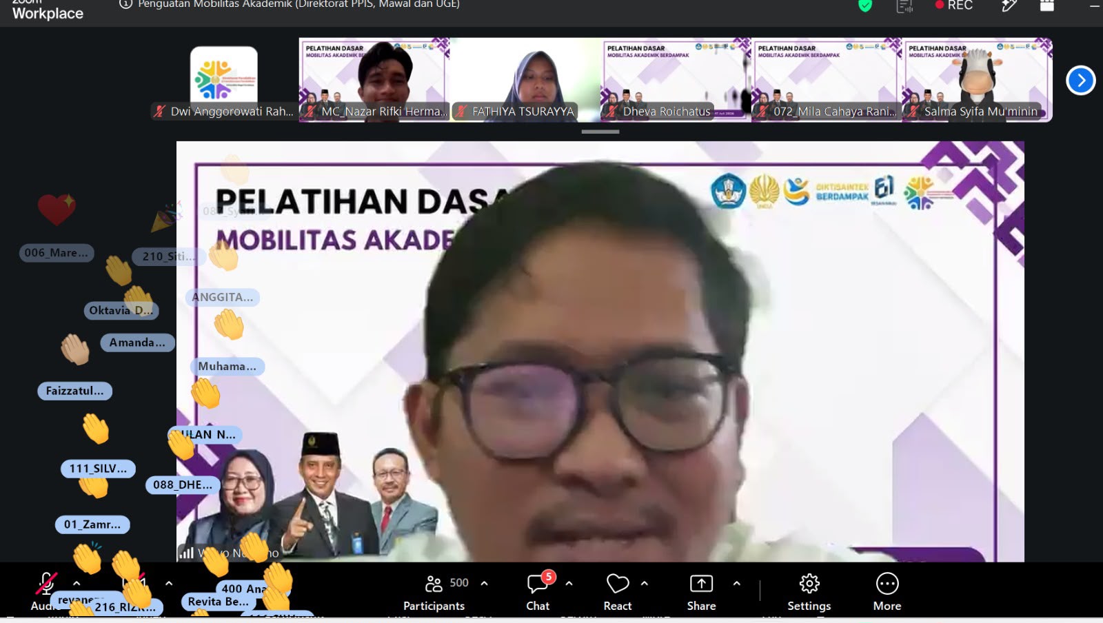
Task: Select MC_Nazar Rifki video thumbnail
Action: pyautogui.click(x=374, y=80)
